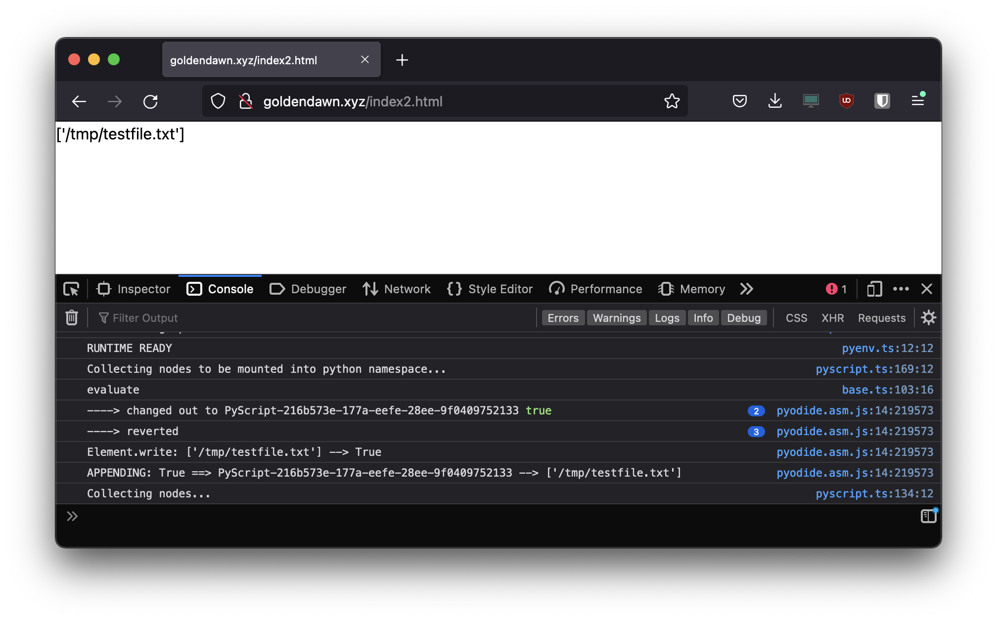This screenshot has height=621, width=997.
Task: Click the clear console trash icon
Action: point(72,317)
